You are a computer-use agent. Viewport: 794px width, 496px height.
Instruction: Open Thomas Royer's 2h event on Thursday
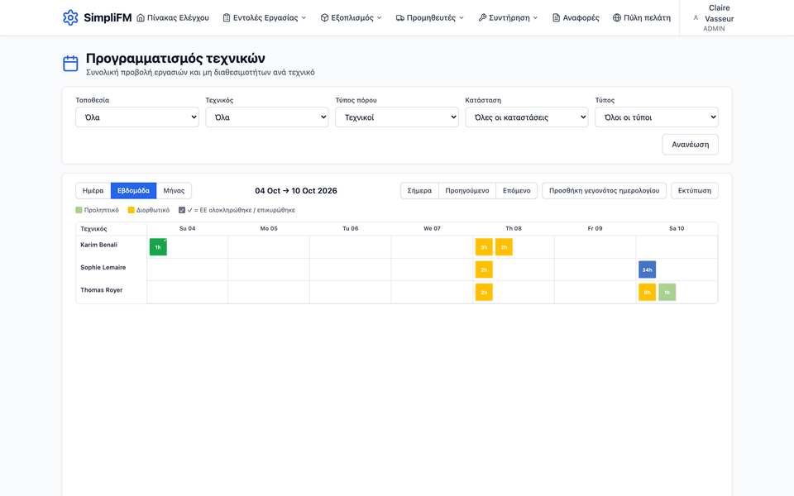[484, 292]
